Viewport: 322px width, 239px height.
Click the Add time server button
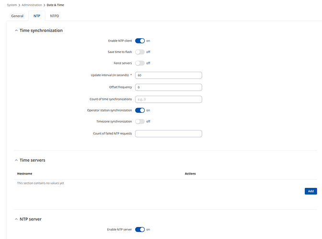point(310,191)
